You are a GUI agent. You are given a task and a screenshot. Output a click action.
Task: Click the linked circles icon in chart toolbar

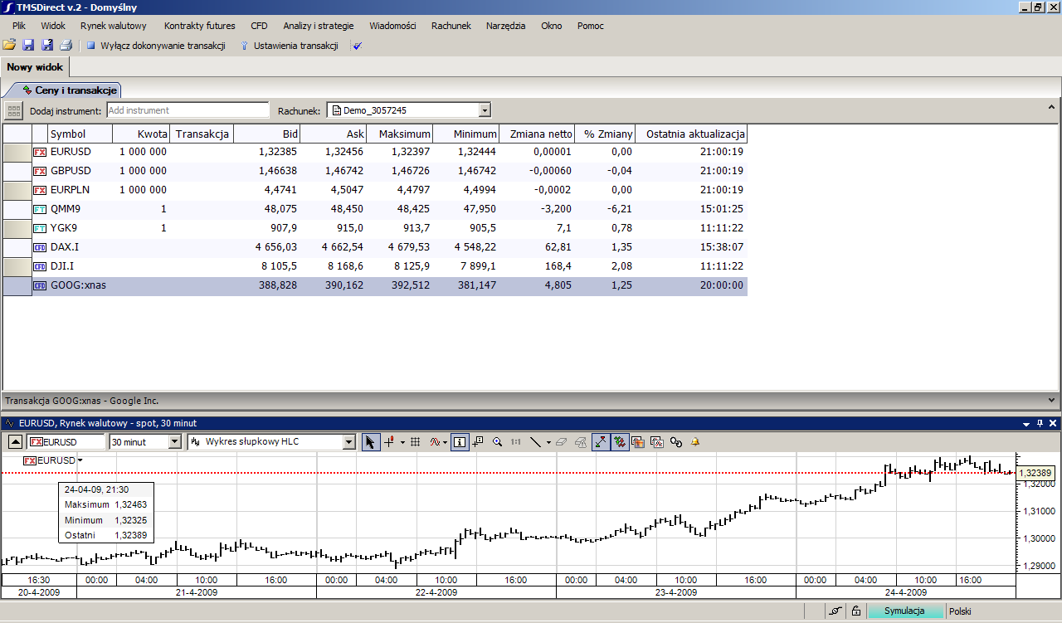(676, 442)
